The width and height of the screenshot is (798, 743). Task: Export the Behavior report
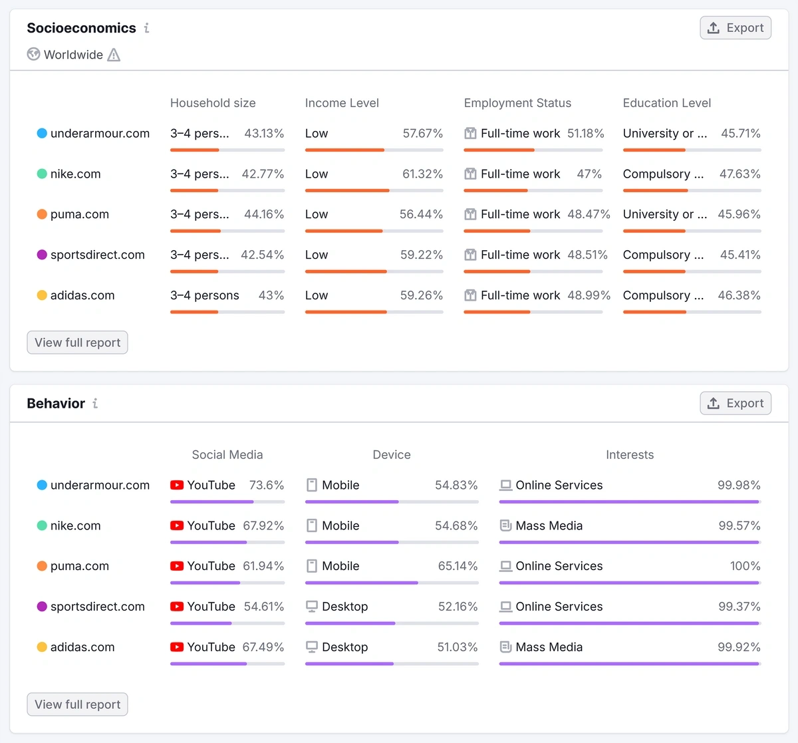(735, 403)
